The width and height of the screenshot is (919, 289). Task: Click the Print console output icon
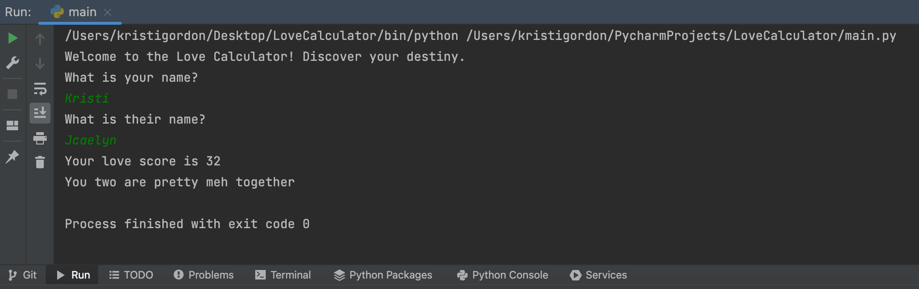tap(40, 138)
